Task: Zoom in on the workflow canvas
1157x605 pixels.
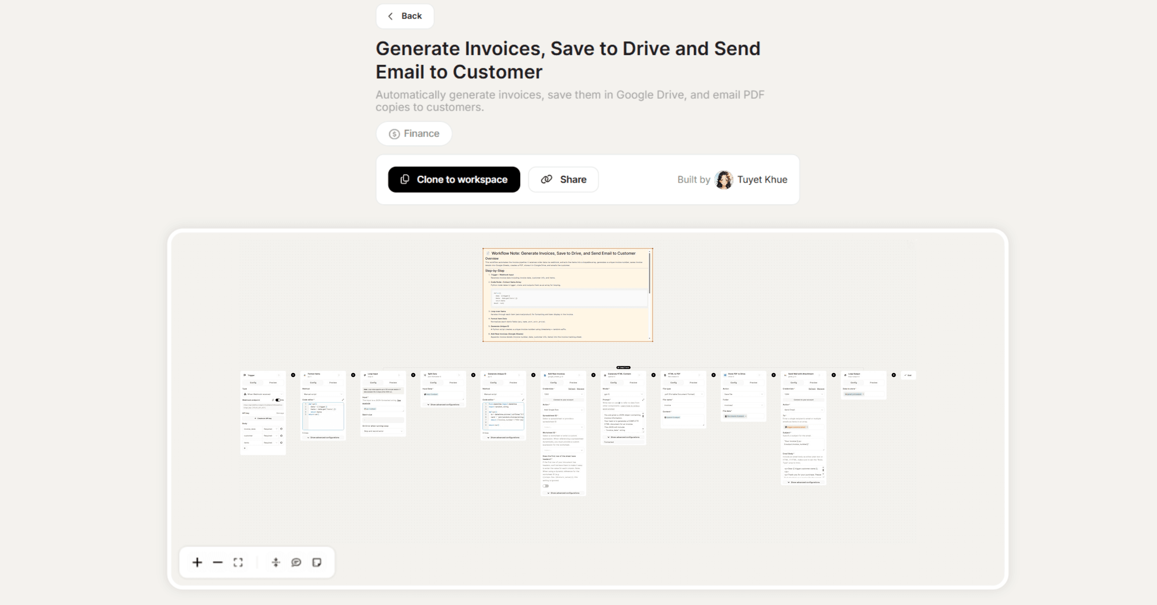Action: tap(197, 562)
